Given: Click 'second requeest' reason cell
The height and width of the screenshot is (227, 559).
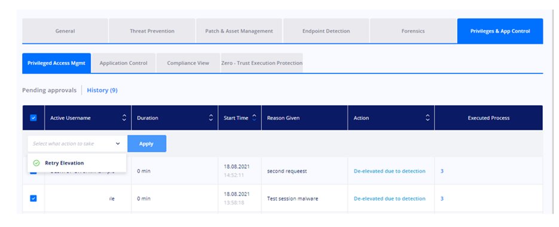Looking at the screenshot, I should click(x=287, y=171).
